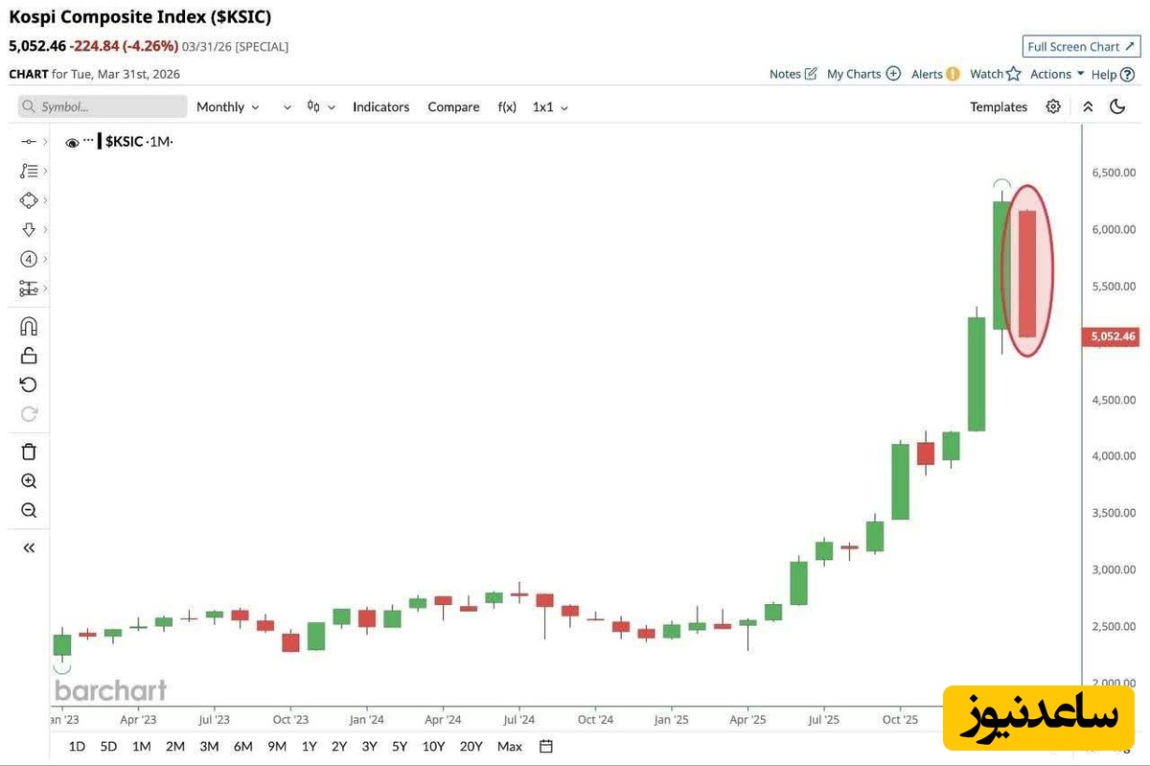
Task: Click the Symbol search input field
Action: click(x=103, y=107)
